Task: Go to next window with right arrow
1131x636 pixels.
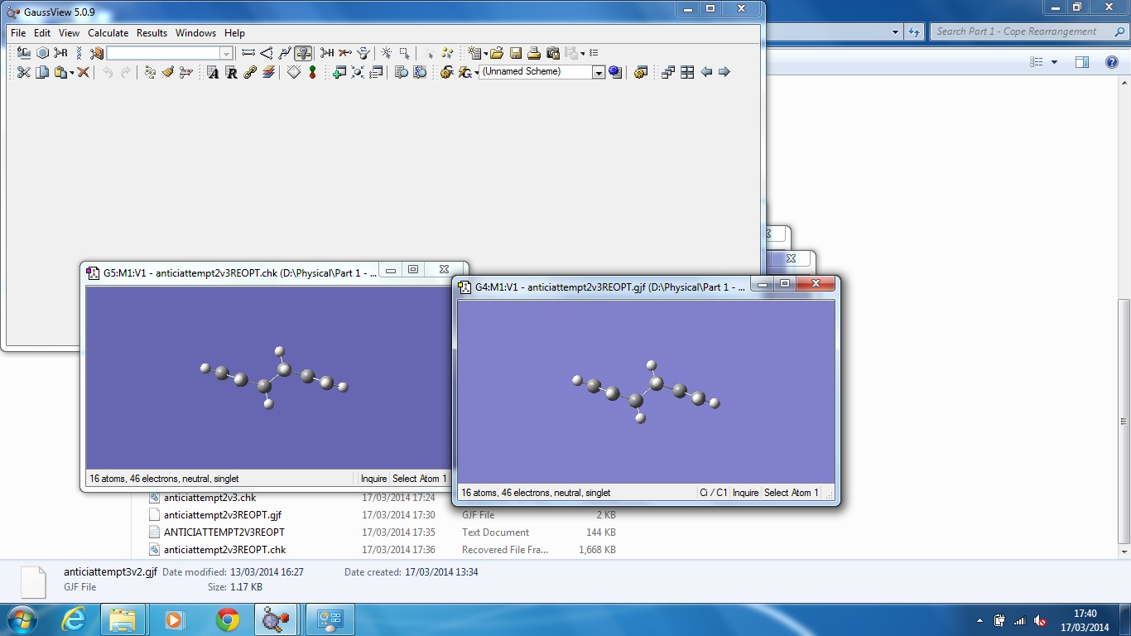Action: [724, 72]
